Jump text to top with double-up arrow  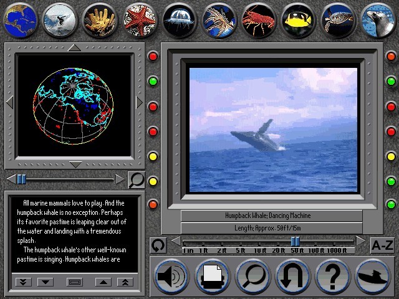(125, 282)
